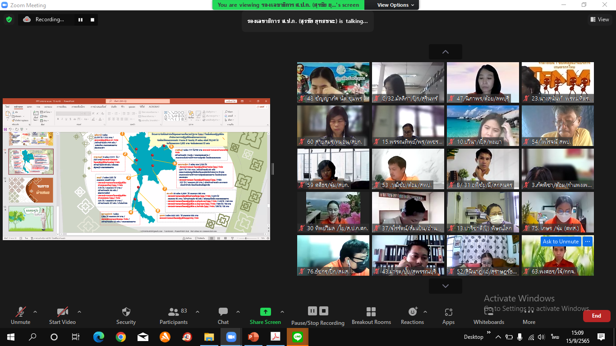
Task: Open Mail app from taskbar
Action: pyautogui.click(x=143, y=337)
